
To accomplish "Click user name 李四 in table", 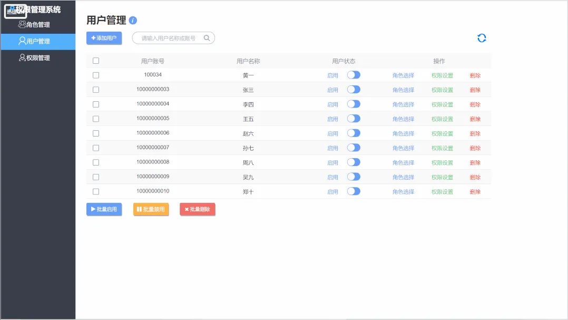I will (248, 104).
